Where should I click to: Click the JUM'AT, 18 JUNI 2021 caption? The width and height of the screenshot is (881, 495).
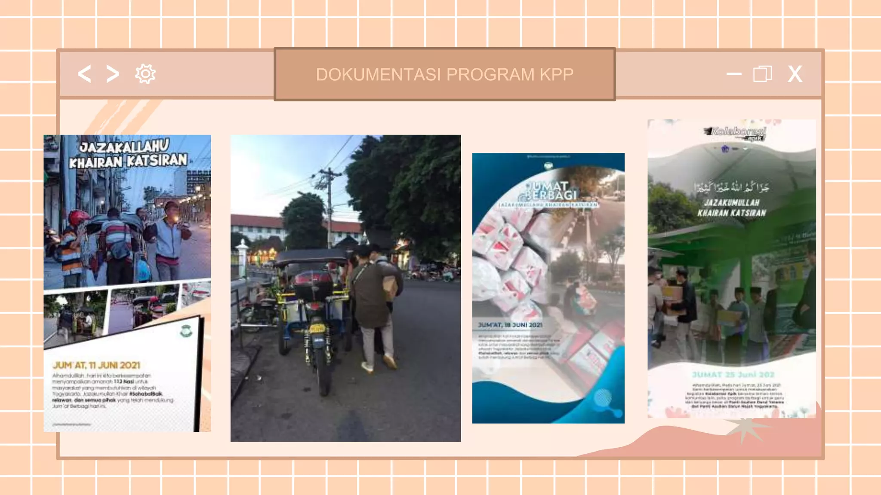click(x=510, y=325)
